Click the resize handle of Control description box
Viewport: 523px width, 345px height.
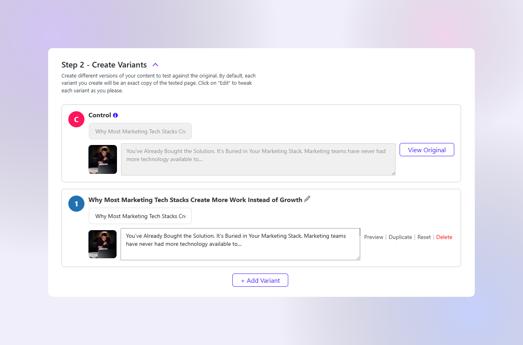tap(393, 173)
